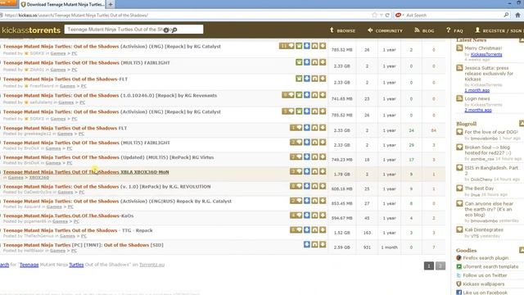The image size is (524, 295).
Task: Click the magnet icon in R.G. REVOLUTION row
Action: (314, 186)
